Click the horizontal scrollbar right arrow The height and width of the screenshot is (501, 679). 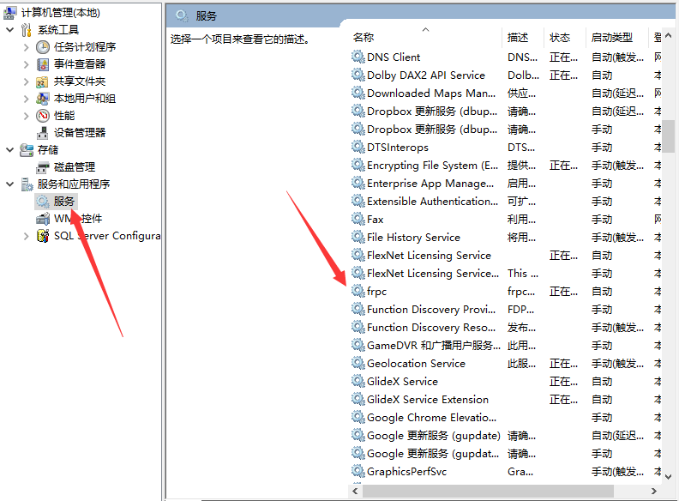654,491
